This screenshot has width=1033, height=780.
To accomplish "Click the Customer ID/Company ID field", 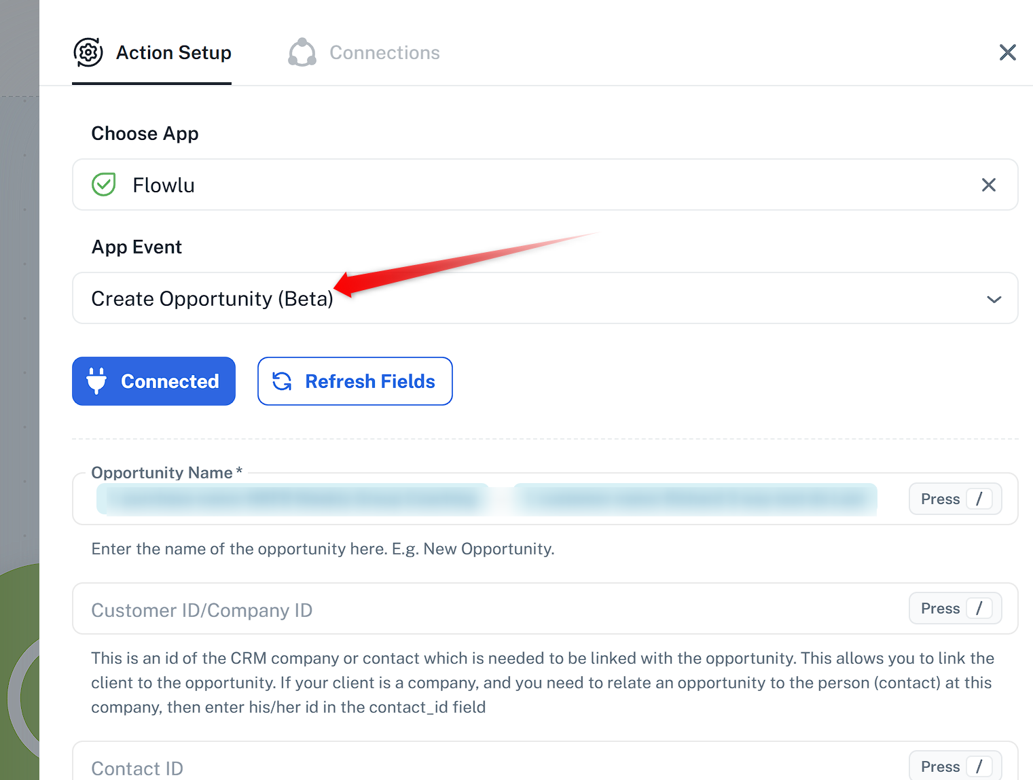I will pos(545,609).
